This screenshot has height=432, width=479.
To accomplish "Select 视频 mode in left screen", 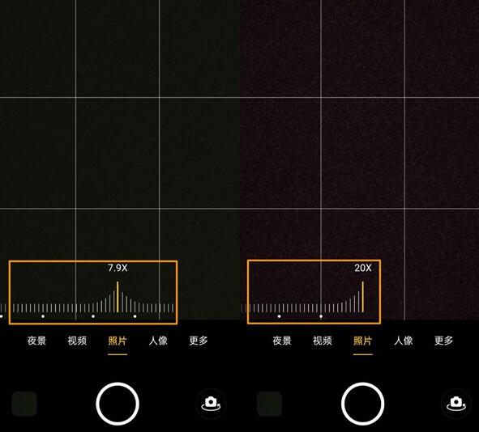I will pos(77,341).
